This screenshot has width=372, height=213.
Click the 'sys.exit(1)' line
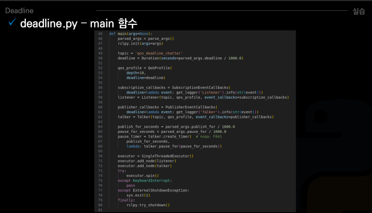138,195
